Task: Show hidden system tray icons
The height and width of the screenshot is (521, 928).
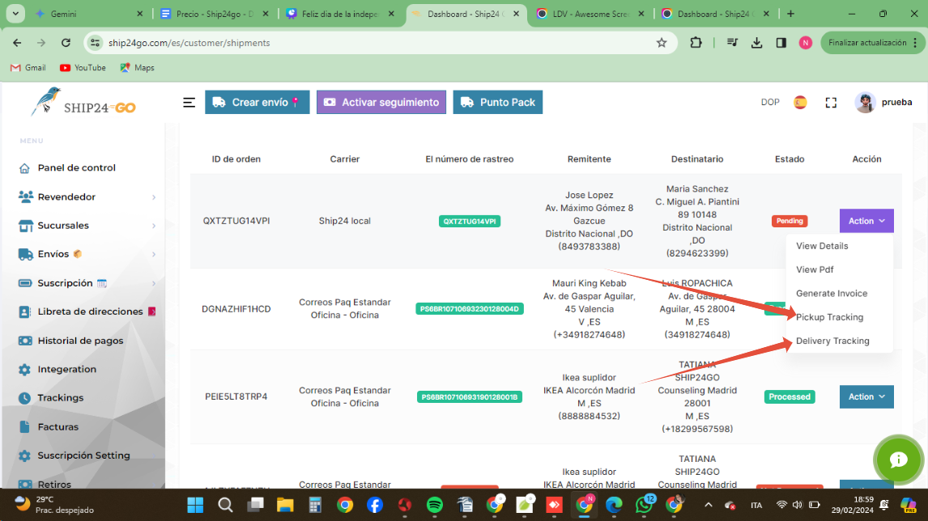Action: (x=709, y=505)
